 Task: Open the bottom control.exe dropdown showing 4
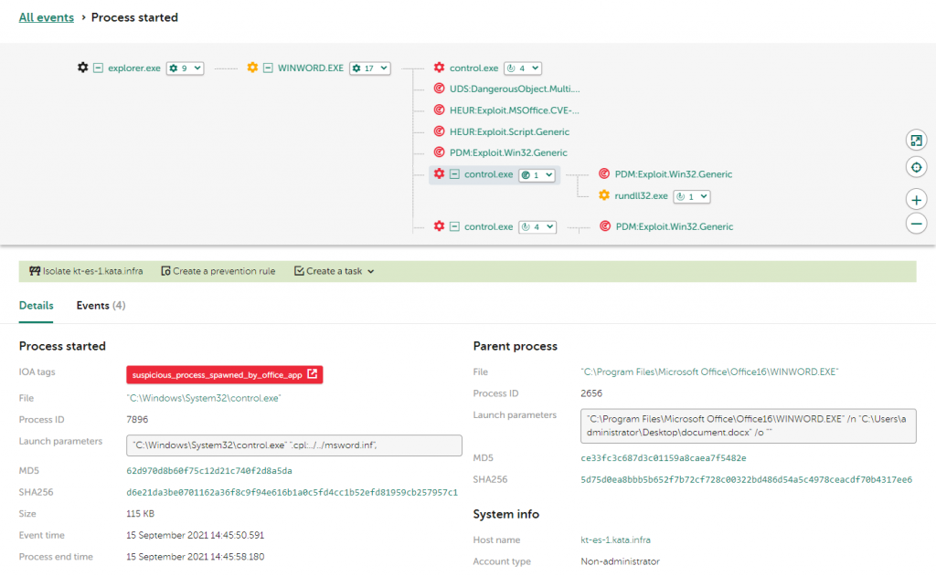(x=537, y=226)
